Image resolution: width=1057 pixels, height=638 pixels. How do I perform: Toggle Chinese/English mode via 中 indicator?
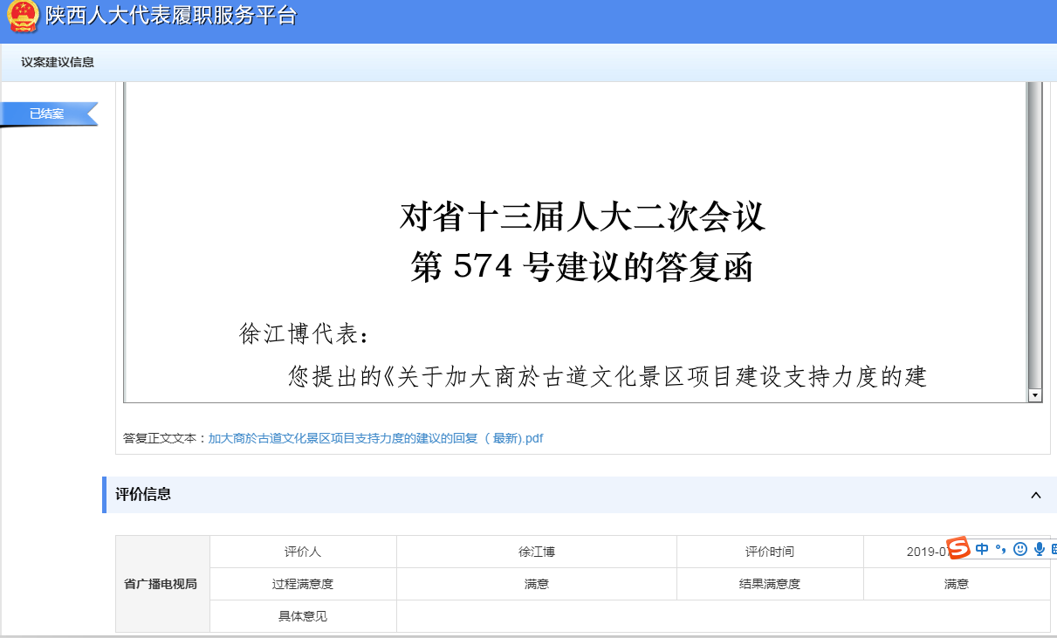pyautogui.click(x=982, y=549)
